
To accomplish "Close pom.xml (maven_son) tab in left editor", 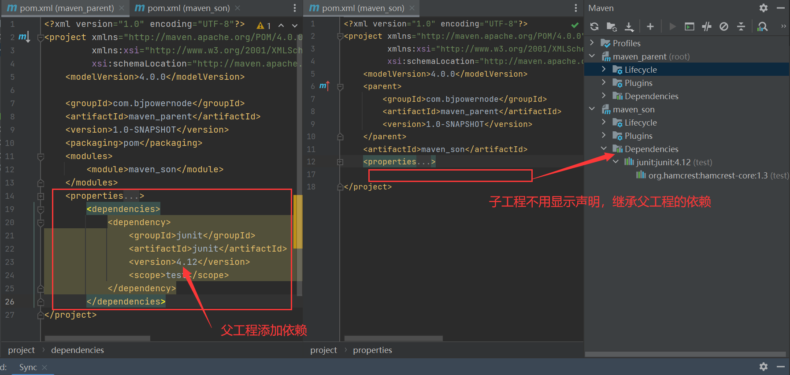I will (237, 8).
